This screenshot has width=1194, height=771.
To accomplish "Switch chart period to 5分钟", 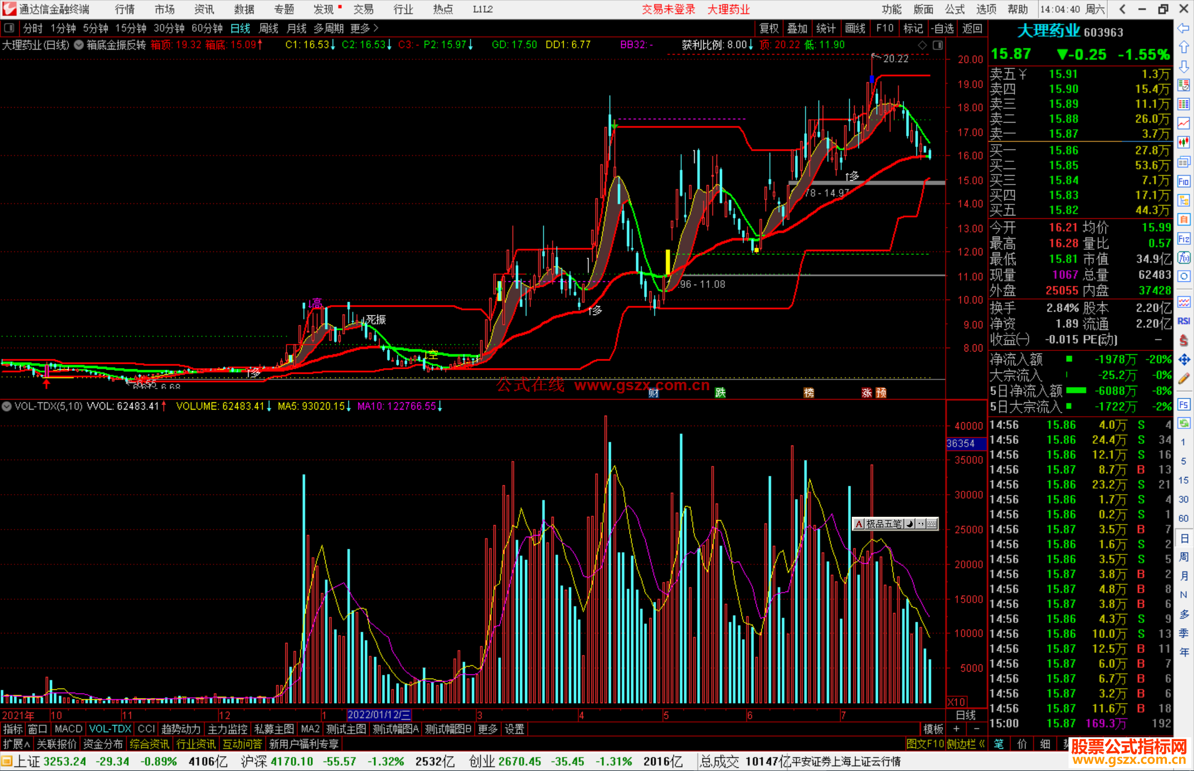I will point(96,28).
